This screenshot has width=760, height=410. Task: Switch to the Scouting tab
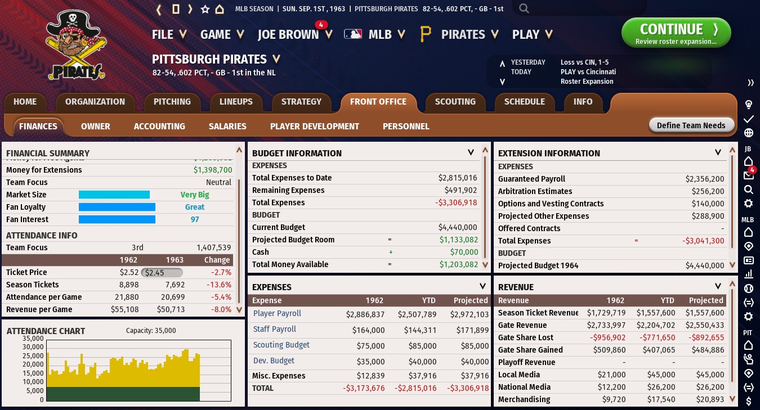click(x=455, y=102)
